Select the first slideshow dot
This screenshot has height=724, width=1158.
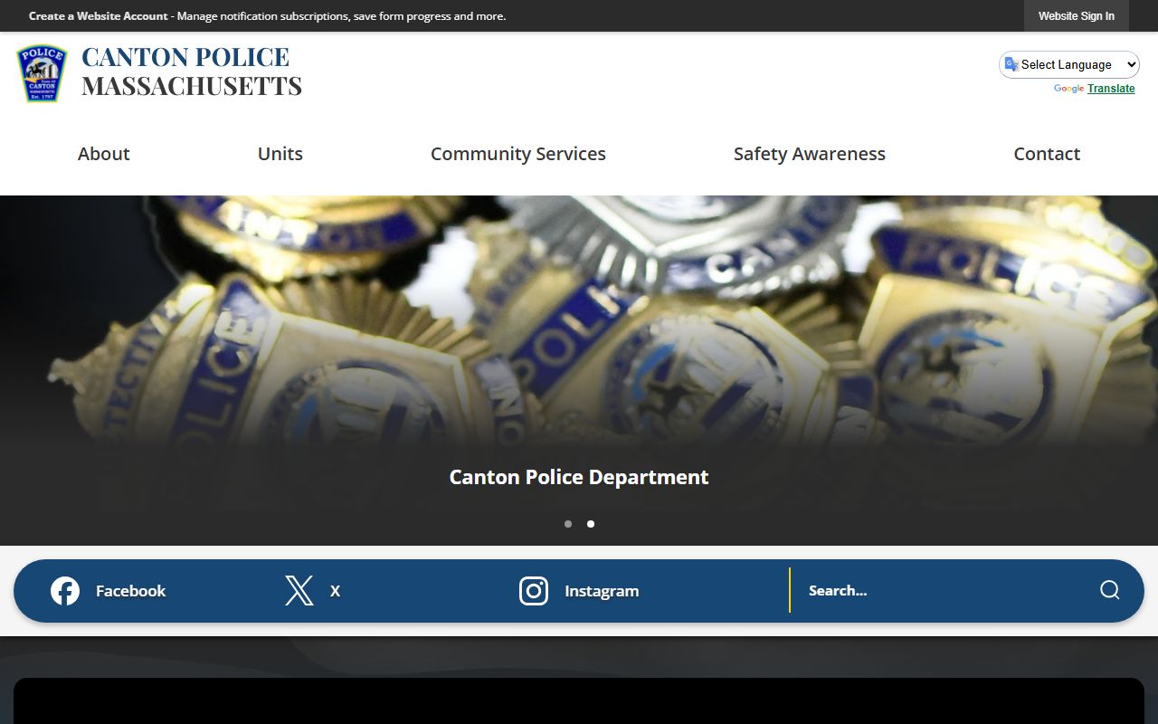[568, 524]
